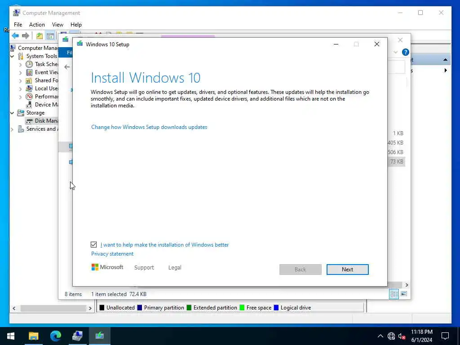Click the Free space green legend swatch
460x345 pixels.
click(242, 307)
